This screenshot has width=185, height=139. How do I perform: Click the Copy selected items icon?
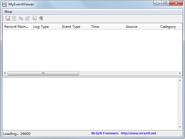click(21, 18)
